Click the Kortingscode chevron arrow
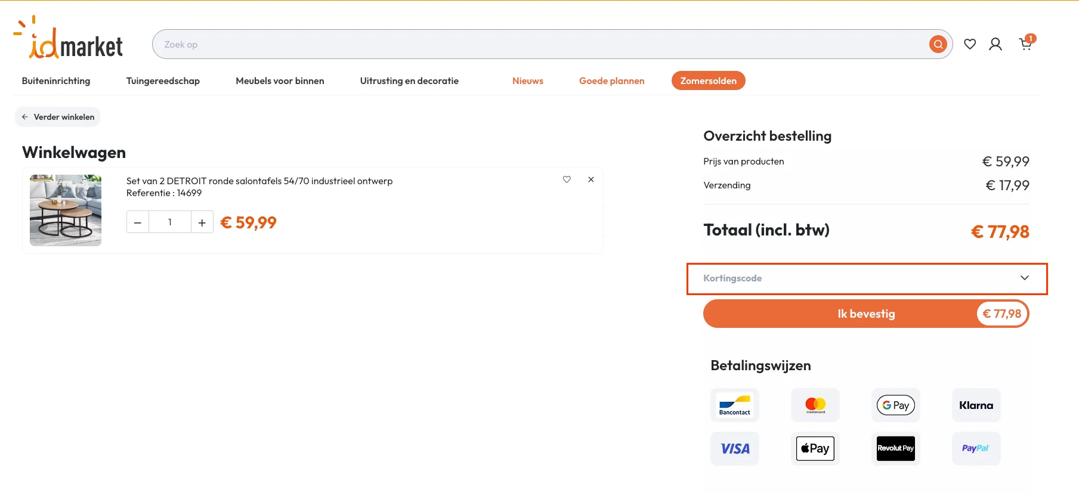The height and width of the screenshot is (493, 1079). coord(1025,278)
